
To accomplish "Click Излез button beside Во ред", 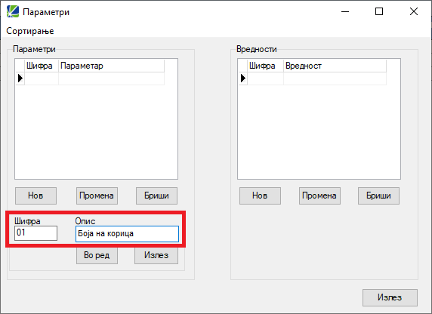I will tap(156, 256).
